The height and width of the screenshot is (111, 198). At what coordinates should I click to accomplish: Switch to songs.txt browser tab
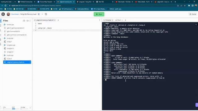85,2
